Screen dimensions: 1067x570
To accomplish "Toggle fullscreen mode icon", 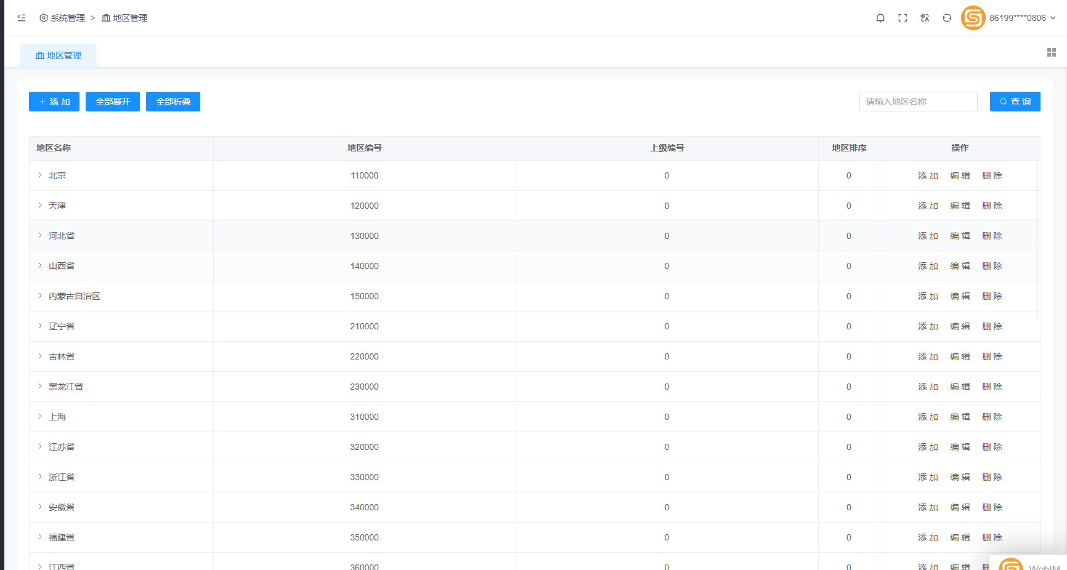I will click(903, 18).
